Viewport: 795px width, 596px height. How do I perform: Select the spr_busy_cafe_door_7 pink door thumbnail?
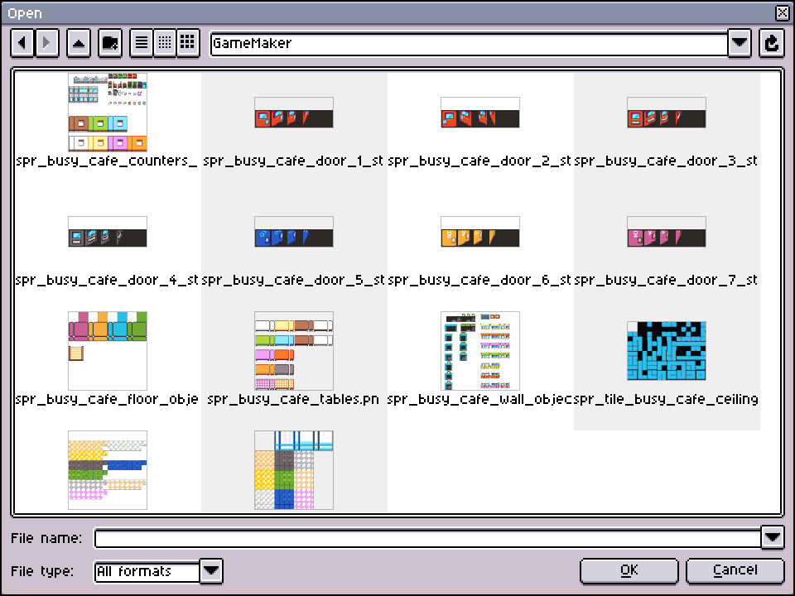coord(666,232)
